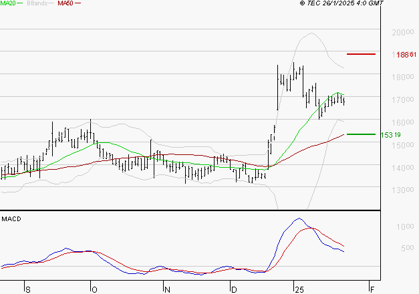The image size is (419, 294).
Task: Click the MACD 1000 axis label
Action: (405, 227)
